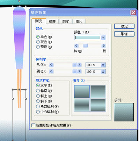Select 垂直 shading style
The image size is (139, 141).
point(44,91)
